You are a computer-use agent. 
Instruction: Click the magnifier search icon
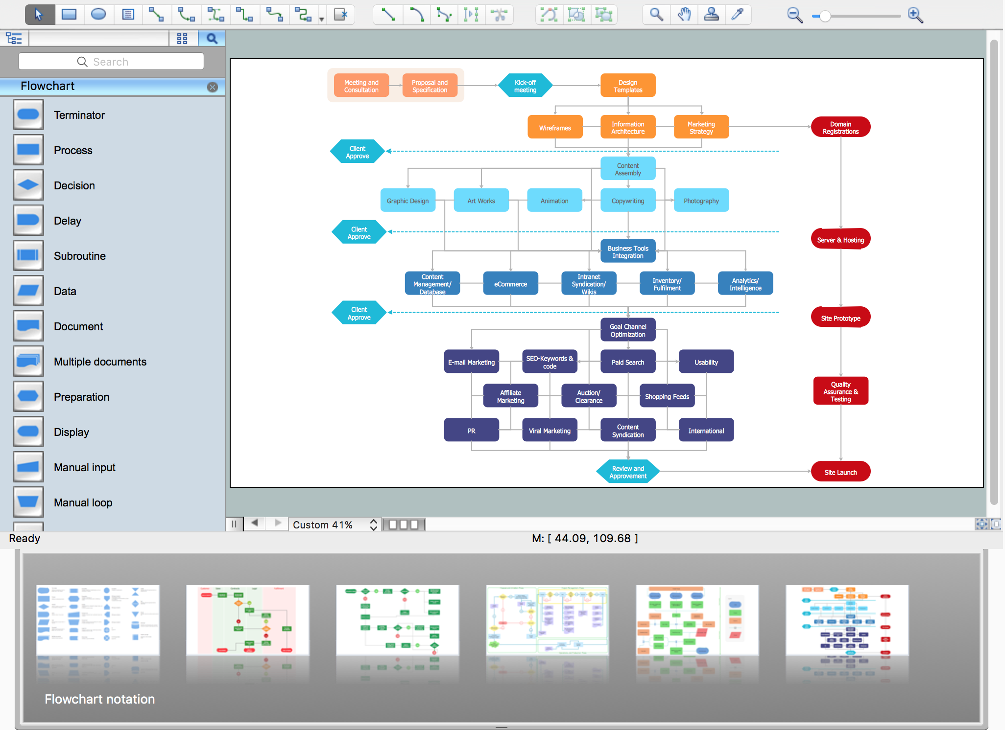click(x=211, y=38)
